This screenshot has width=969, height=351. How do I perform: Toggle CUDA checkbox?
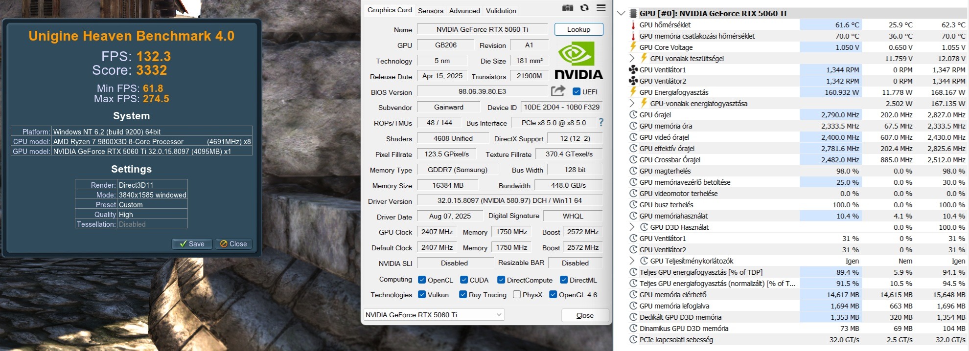point(464,280)
